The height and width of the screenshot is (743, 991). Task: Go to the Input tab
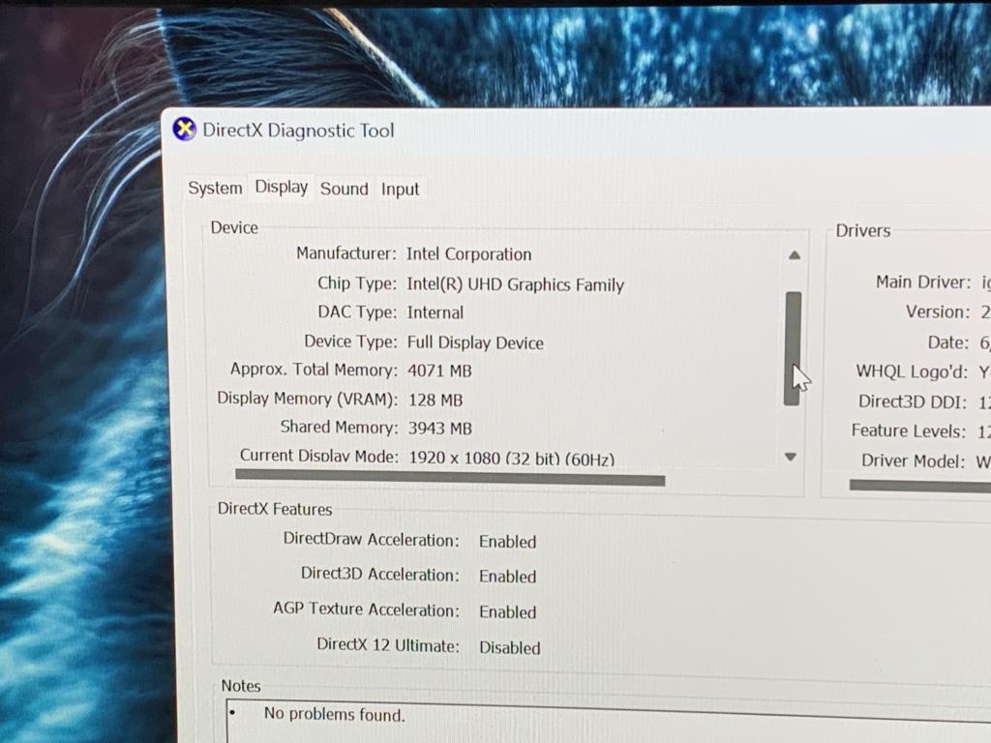point(400,190)
